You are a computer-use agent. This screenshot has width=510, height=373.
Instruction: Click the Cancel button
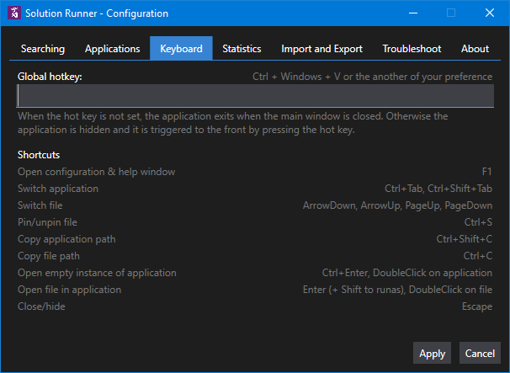[480, 354]
